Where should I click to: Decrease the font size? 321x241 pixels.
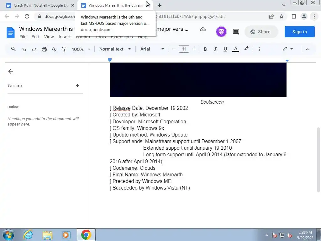174,49
